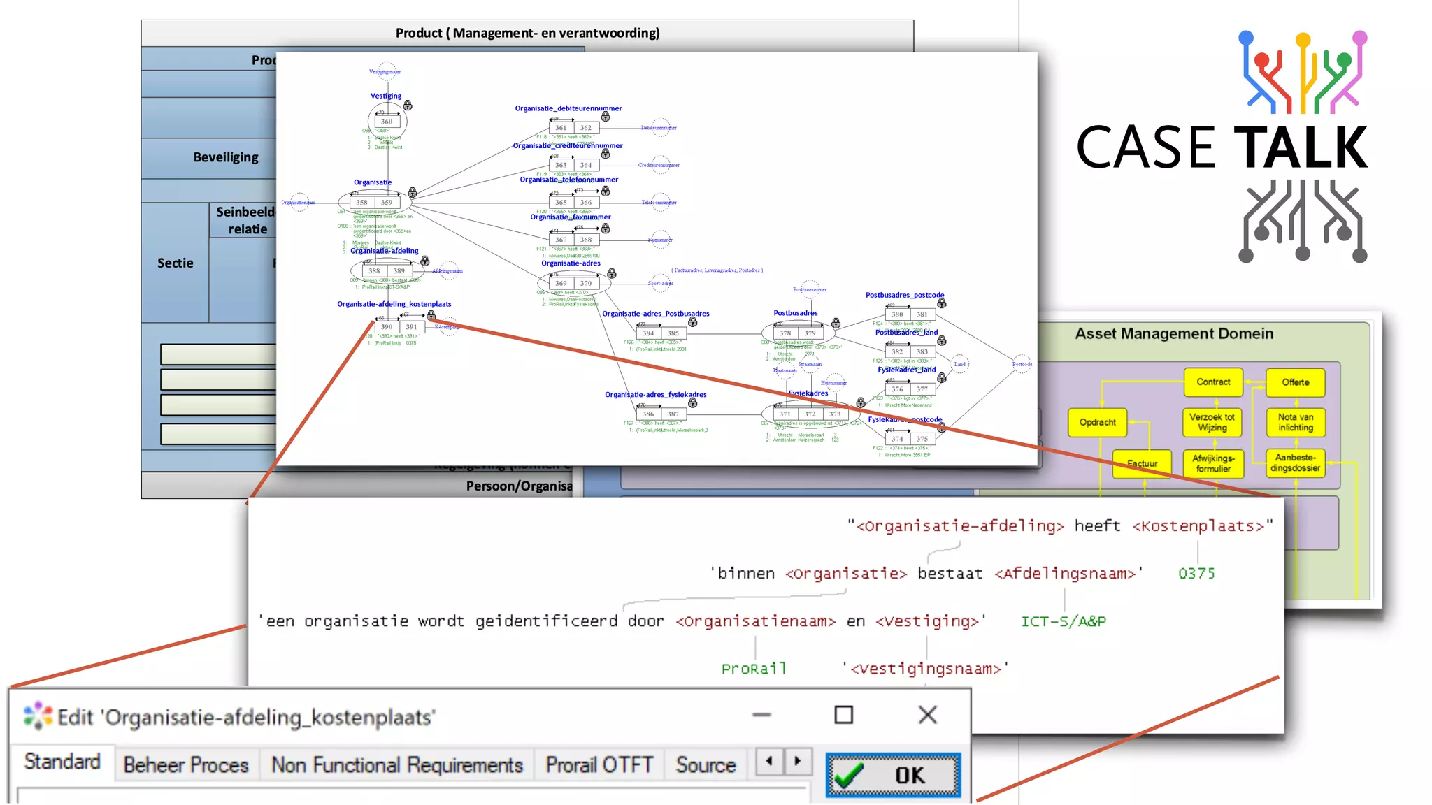1432x805 pixels.
Task: Click lock icon of Organisatie-afdeling fact type
Action: [425, 261]
